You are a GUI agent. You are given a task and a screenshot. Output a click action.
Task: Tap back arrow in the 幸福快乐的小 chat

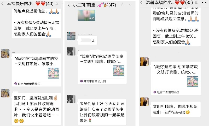pyautogui.click(x=3, y=4)
